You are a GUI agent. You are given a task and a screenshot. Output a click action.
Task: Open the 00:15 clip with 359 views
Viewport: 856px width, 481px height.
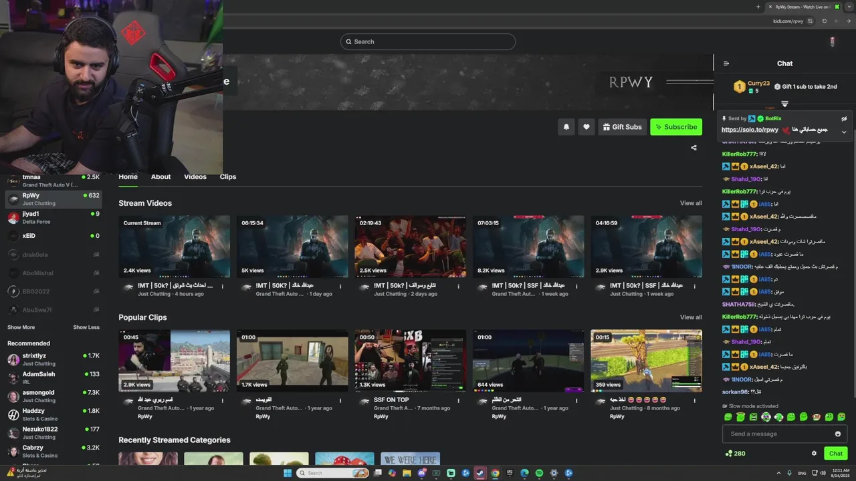647,361
